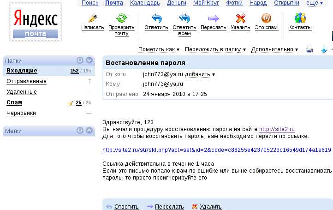Click bottom Удалить cross icon
The width and height of the screenshot is (333, 210).
click(x=195, y=206)
